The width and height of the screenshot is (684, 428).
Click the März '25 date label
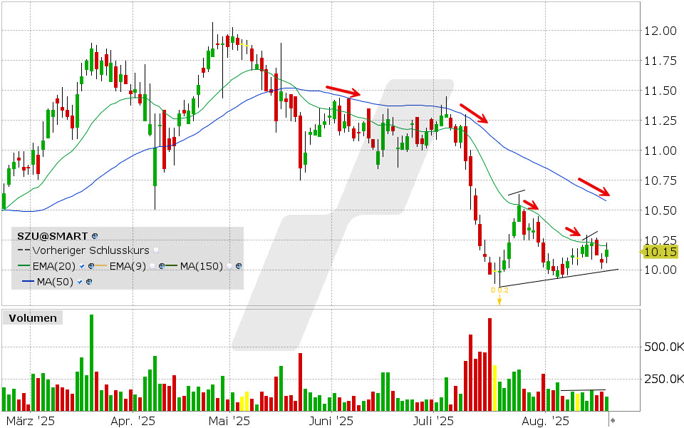pyautogui.click(x=31, y=421)
